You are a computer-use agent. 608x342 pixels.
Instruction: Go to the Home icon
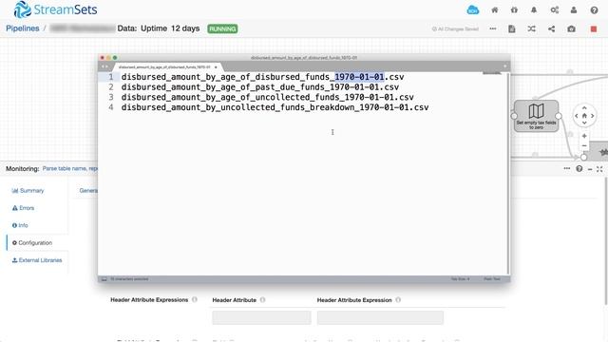coord(495,10)
